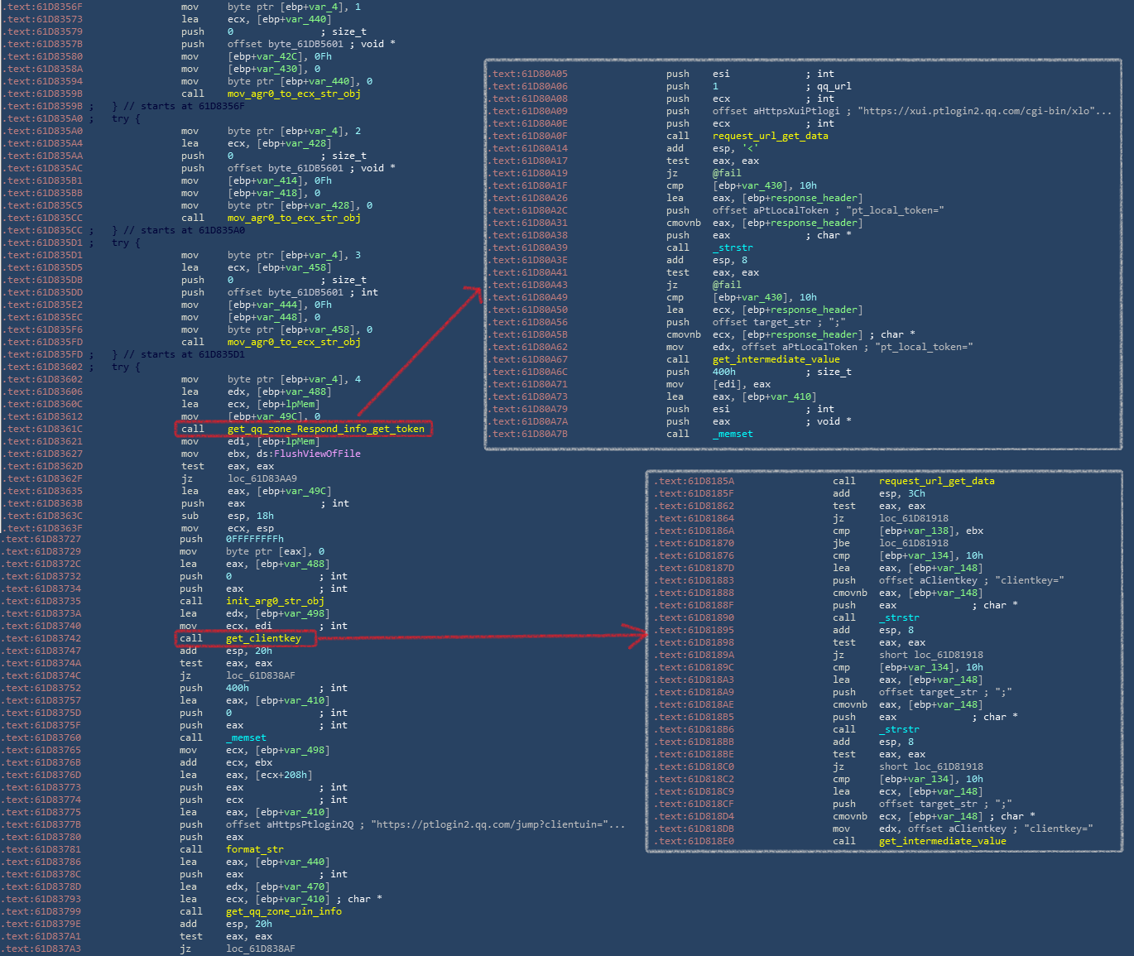
Task: Select the 0FFFFFFFFh push operand
Action: pos(254,539)
